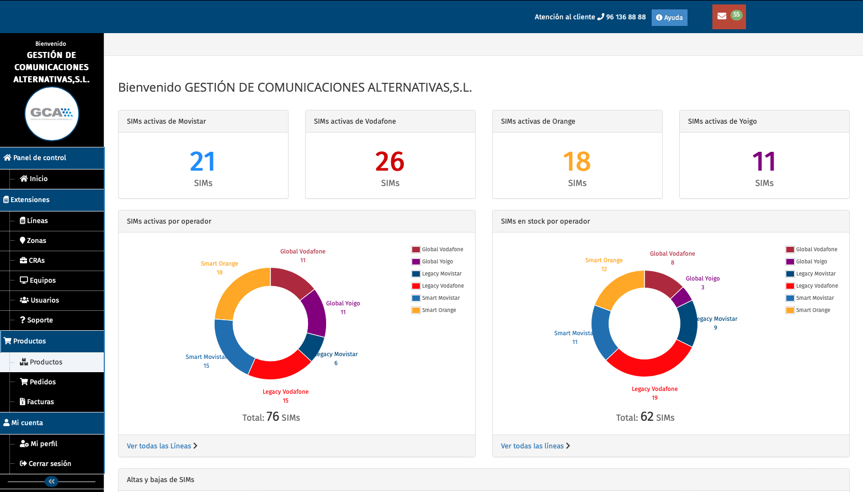This screenshot has height=492, width=863.
Task: Click the Orange active SIMs count 18
Action: pos(577,162)
